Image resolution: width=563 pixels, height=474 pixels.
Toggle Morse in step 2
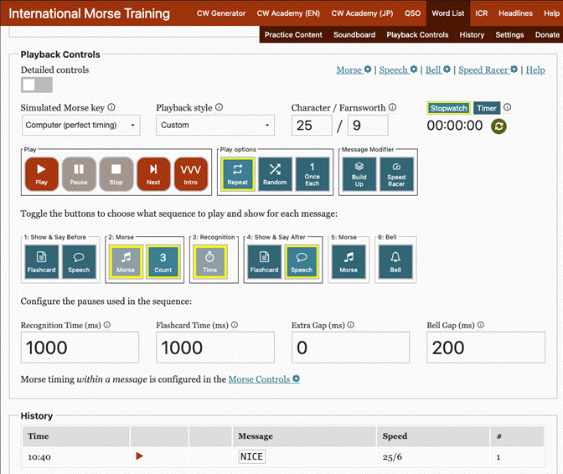coord(126,262)
